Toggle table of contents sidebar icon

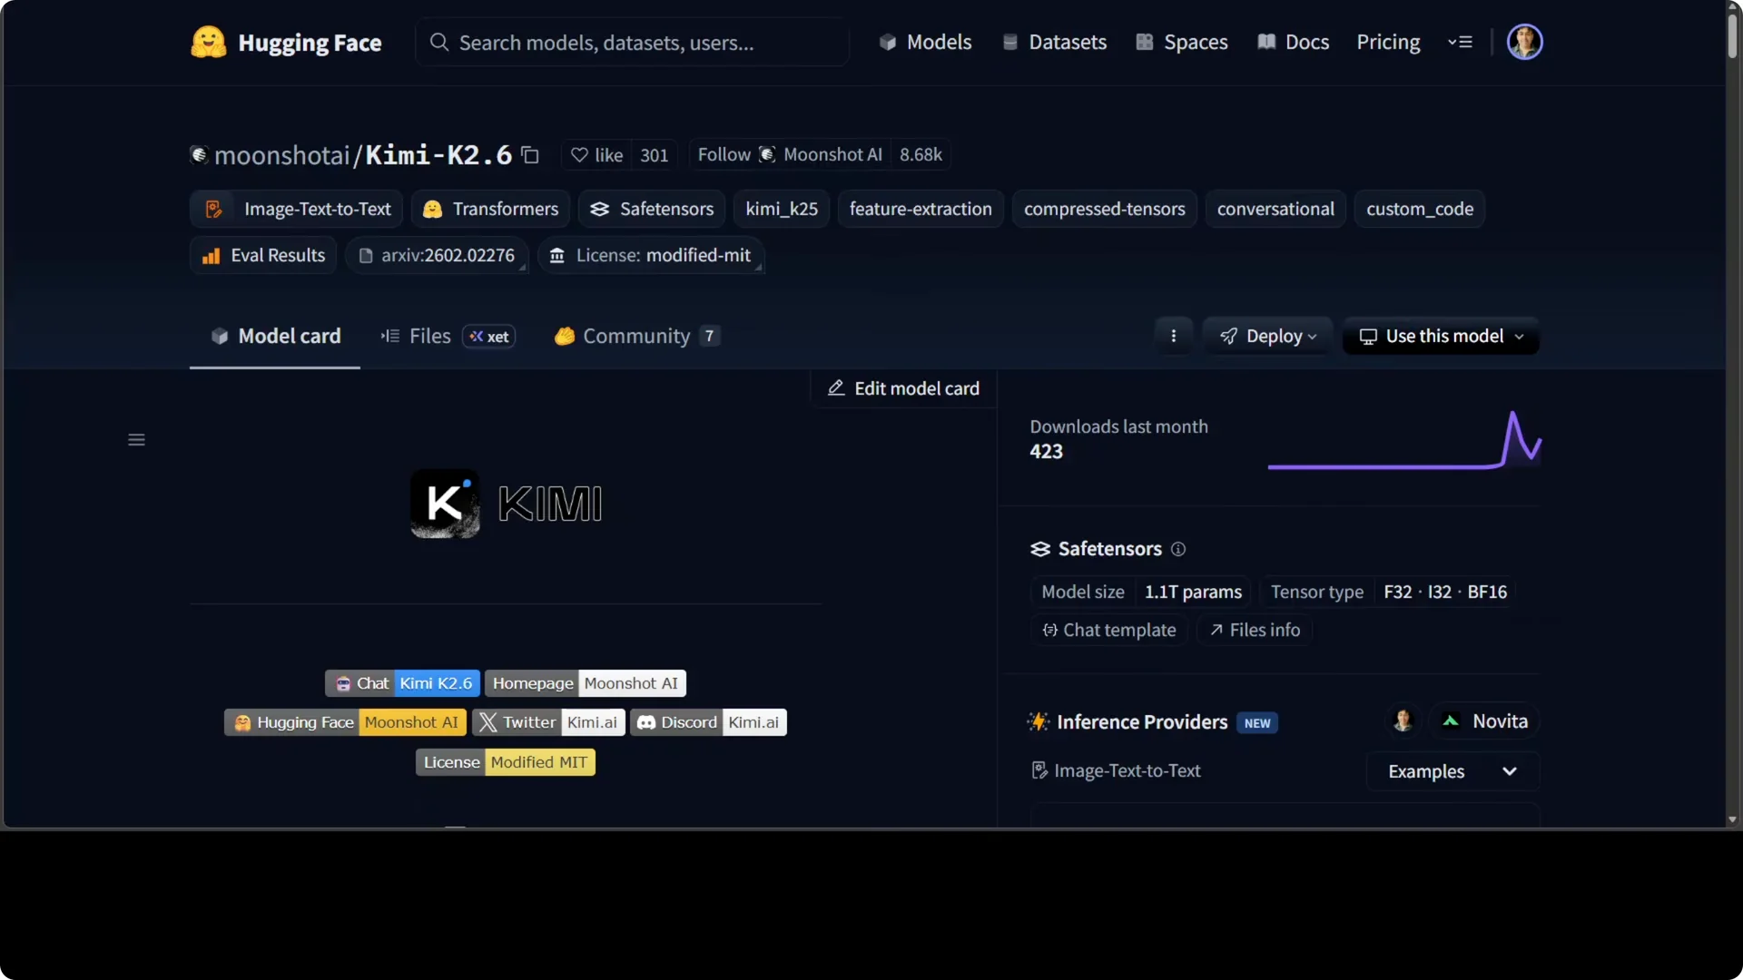[x=136, y=440]
